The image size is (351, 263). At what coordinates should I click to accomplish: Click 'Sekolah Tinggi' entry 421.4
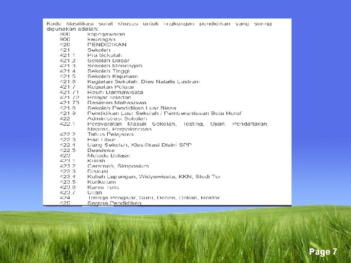pos(95,71)
